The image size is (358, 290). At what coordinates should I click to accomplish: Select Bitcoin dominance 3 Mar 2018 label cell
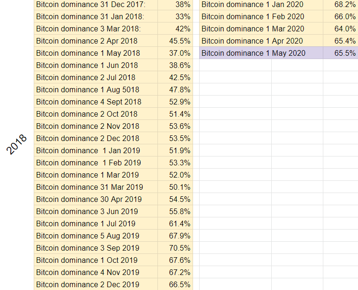coord(96,29)
